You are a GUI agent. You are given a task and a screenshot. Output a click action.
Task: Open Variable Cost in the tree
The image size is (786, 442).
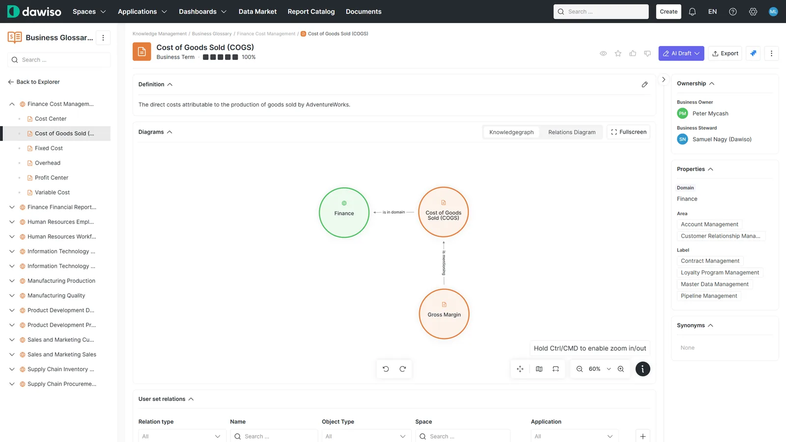click(x=52, y=193)
